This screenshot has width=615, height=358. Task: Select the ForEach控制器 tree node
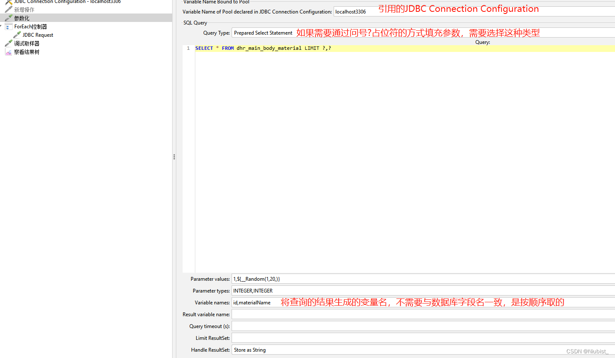pos(30,27)
